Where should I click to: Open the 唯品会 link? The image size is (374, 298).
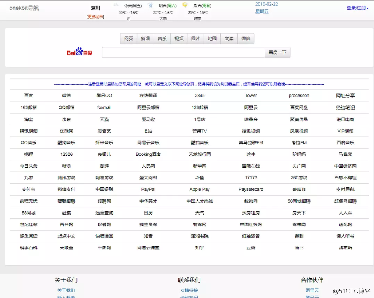pyautogui.click(x=251, y=119)
